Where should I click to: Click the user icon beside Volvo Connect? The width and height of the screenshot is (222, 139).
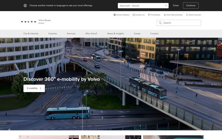click(187, 15)
